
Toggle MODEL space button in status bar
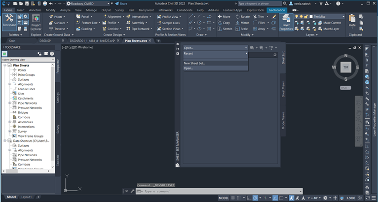pos(224,198)
